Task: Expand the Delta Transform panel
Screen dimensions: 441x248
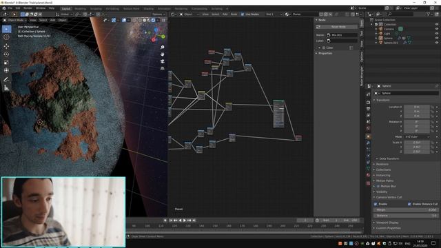Action: pyautogui.click(x=389, y=158)
